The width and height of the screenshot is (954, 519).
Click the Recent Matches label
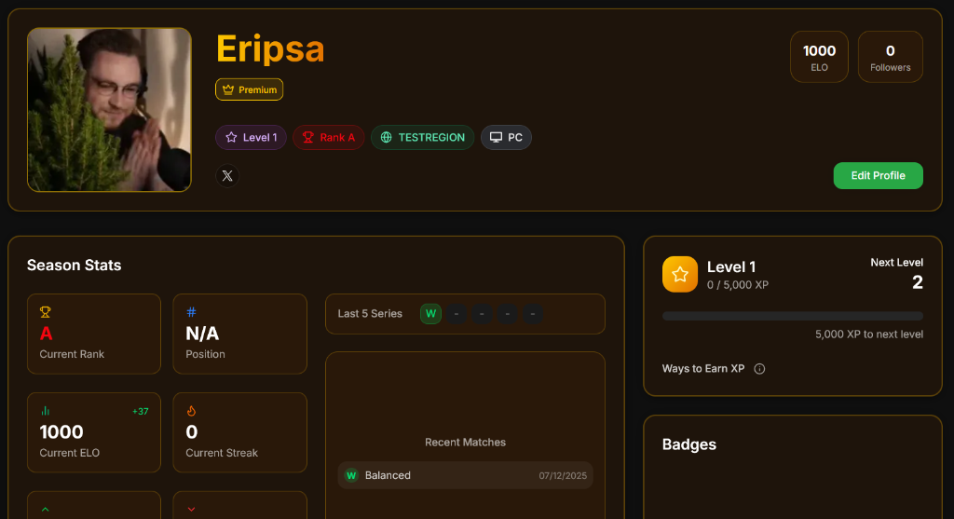(466, 443)
